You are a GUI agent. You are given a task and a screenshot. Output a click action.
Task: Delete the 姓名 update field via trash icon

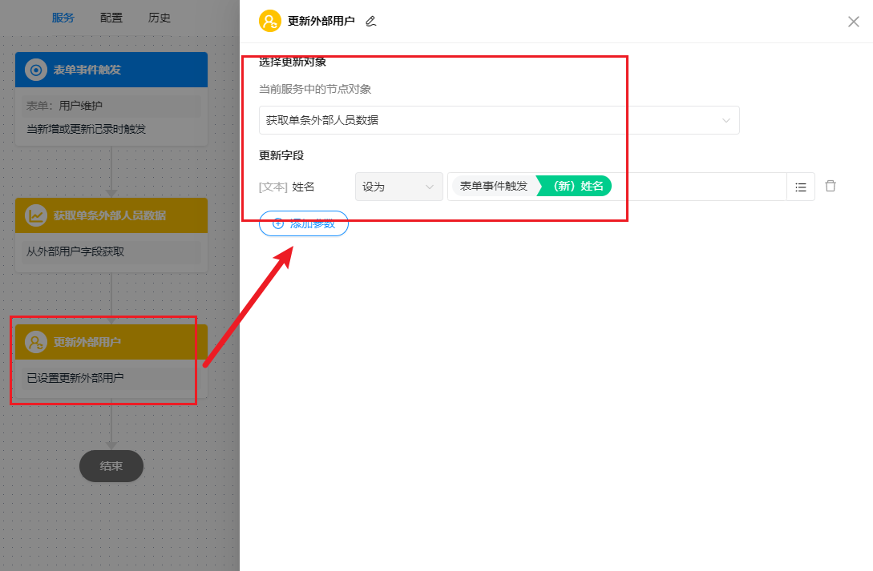(x=830, y=186)
